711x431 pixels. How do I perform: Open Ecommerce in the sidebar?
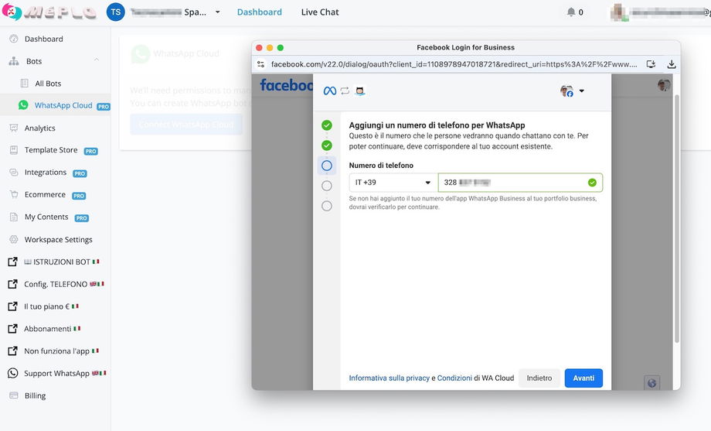[45, 194]
